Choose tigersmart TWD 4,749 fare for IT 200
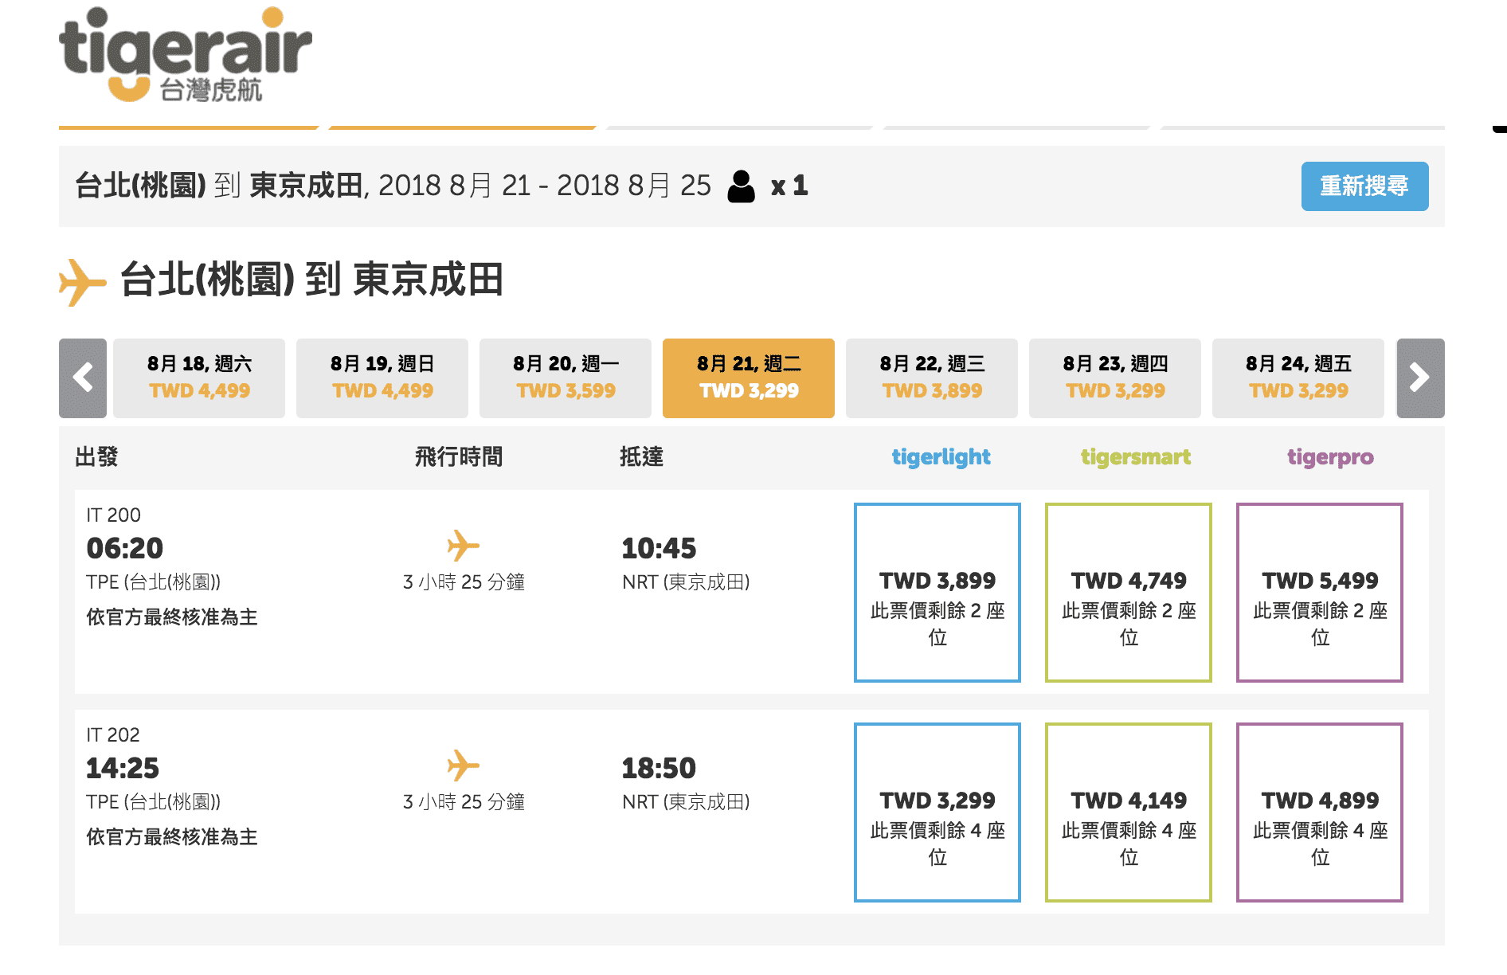Screen dimensions: 1507x975 [1129, 592]
